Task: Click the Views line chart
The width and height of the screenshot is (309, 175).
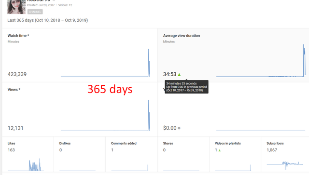Action: (x=105, y=115)
